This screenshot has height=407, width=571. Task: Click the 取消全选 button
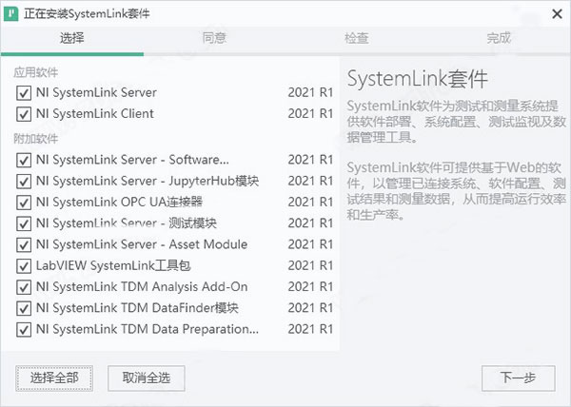click(x=146, y=378)
